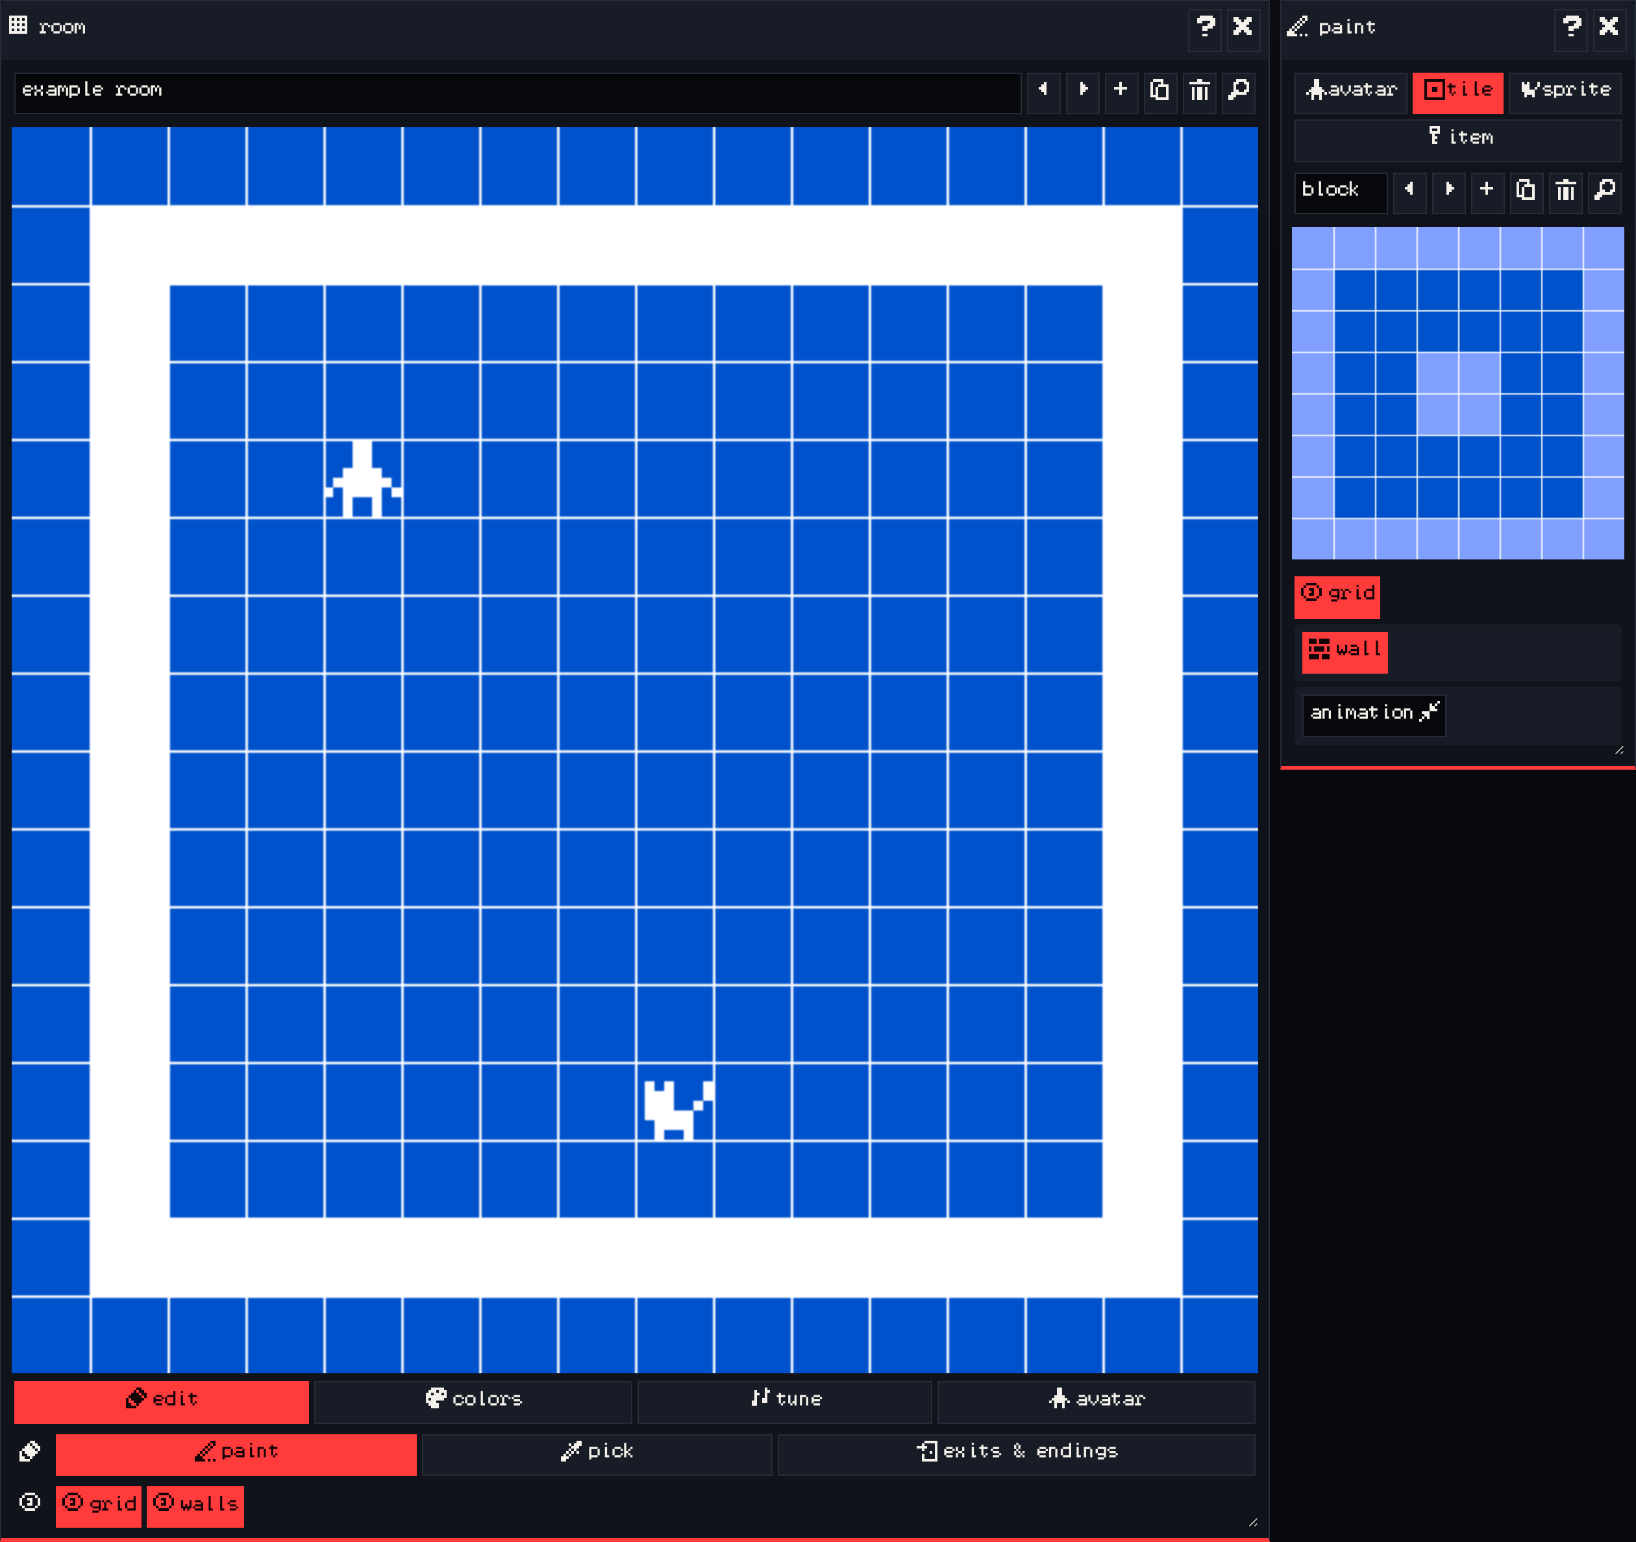
Task: Delete the current room via trash icon
Action: 1199,90
